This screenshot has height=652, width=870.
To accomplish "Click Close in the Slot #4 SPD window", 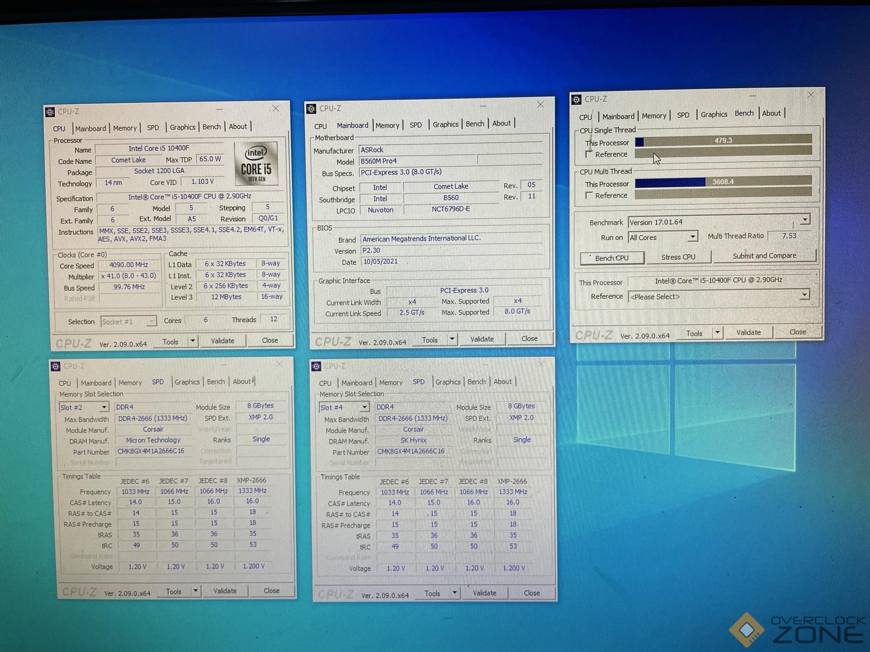I will (x=532, y=593).
